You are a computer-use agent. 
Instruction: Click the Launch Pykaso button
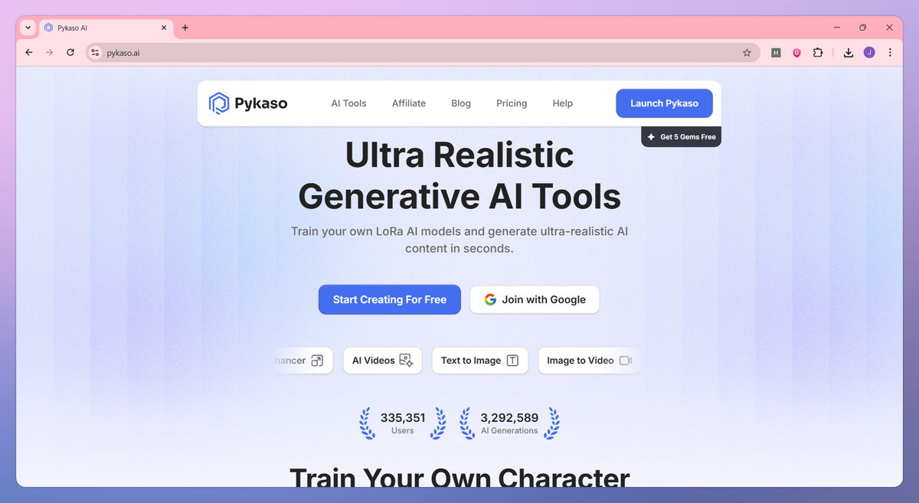[x=664, y=103]
